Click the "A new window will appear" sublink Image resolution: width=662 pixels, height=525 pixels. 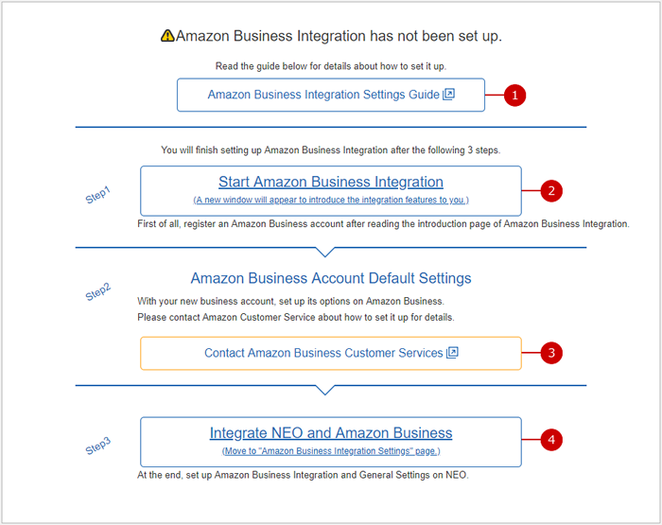point(330,200)
